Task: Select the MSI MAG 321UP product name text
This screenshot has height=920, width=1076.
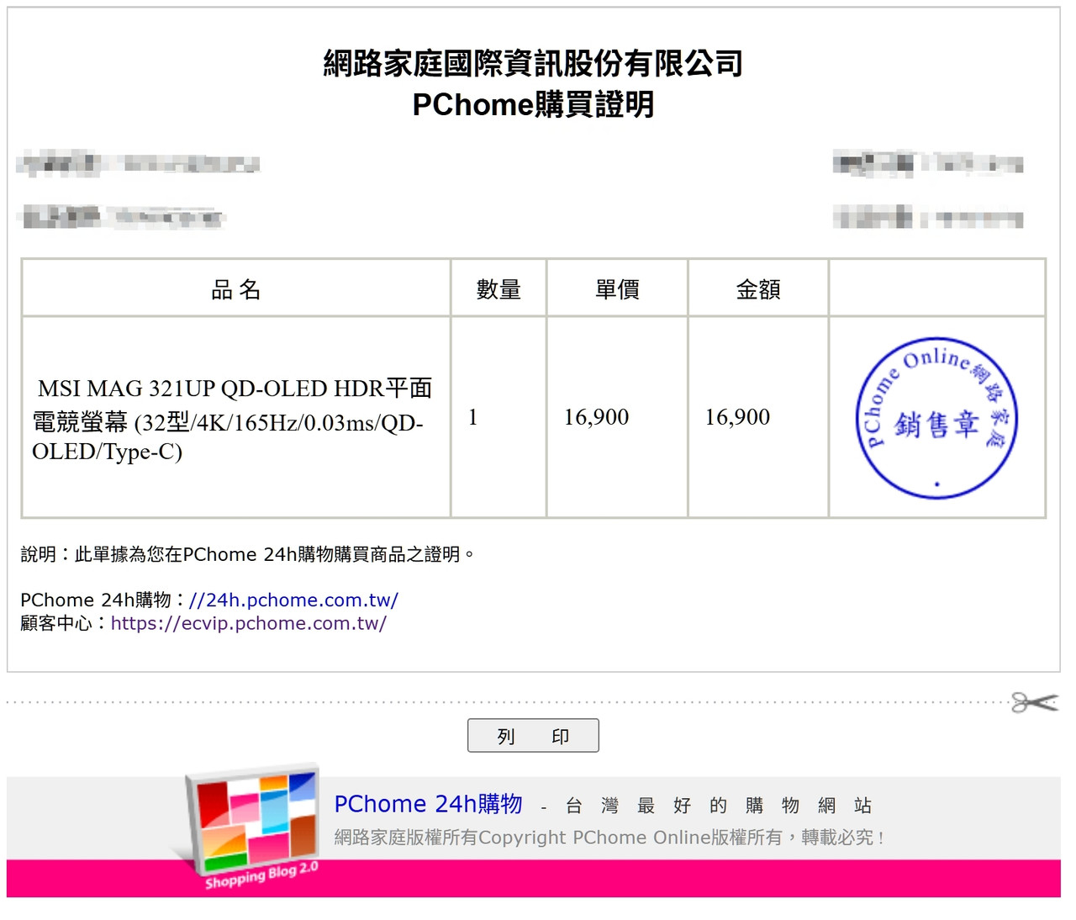Action: [232, 419]
